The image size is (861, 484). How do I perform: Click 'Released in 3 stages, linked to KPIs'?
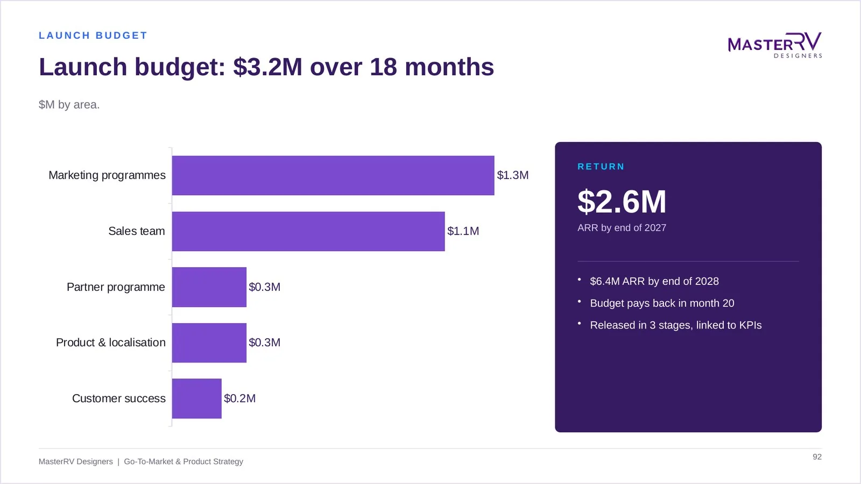pos(676,325)
